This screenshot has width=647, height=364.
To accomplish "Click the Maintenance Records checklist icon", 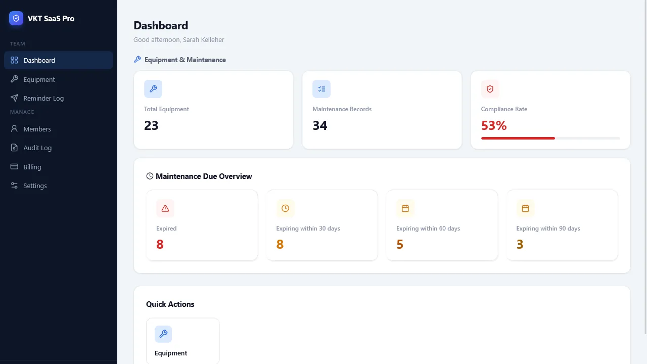I will (321, 89).
